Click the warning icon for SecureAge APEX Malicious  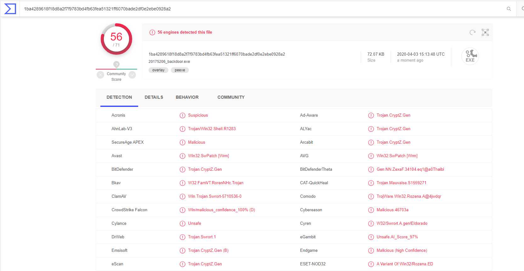(x=183, y=142)
